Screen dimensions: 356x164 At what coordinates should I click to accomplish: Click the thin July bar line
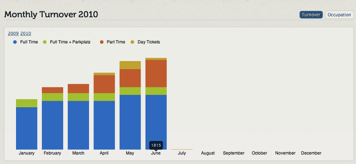click(x=182, y=149)
